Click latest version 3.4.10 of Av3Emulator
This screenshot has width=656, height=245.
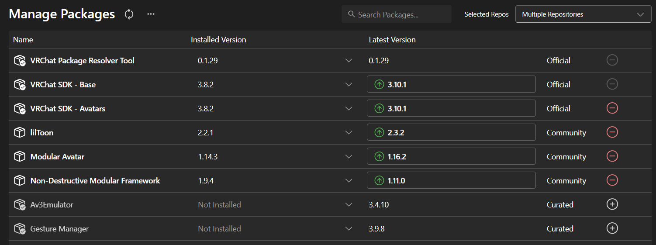[x=380, y=205]
